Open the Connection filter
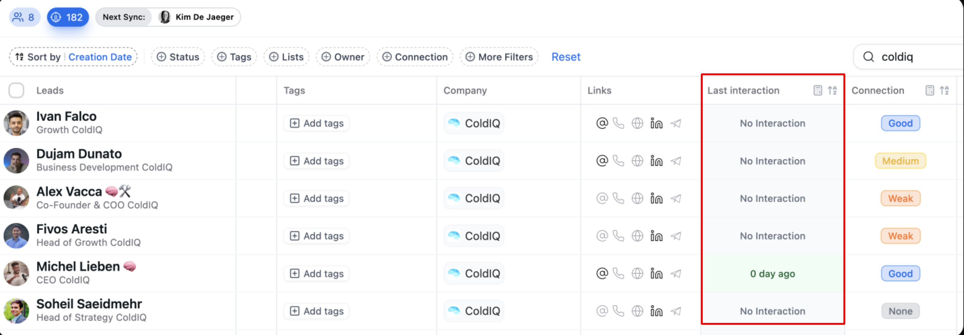The height and width of the screenshot is (335, 964). click(x=415, y=57)
